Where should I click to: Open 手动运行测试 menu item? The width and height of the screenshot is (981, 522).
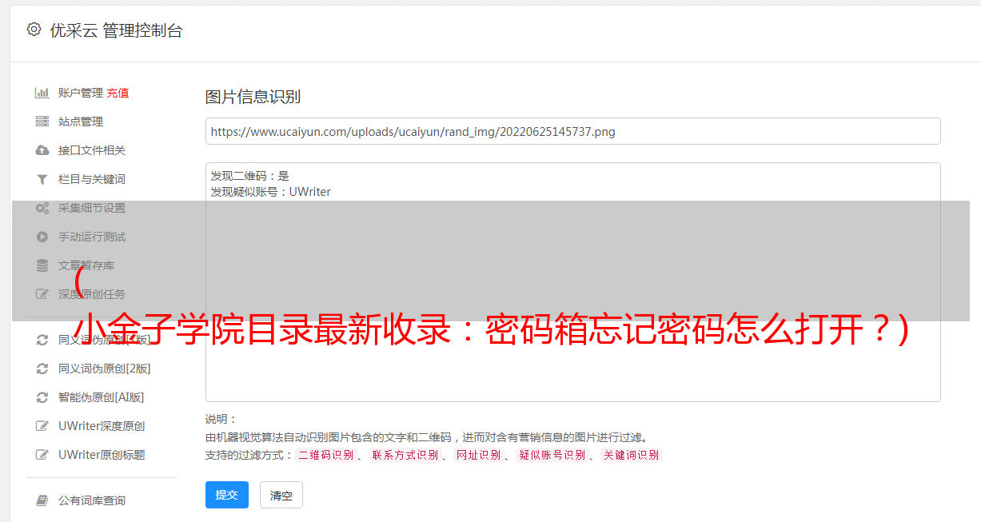click(92, 237)
